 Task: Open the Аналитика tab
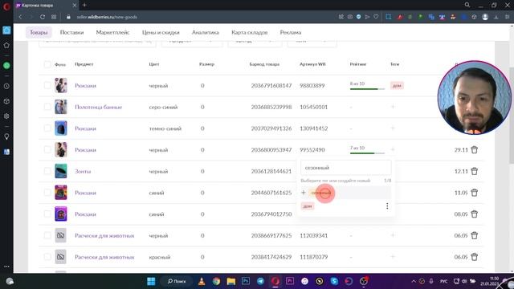click(x=206, y=32)
